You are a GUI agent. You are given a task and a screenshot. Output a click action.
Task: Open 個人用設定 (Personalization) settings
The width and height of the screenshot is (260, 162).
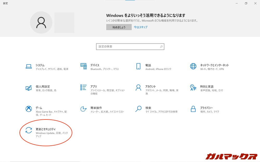tap(43, 87)
